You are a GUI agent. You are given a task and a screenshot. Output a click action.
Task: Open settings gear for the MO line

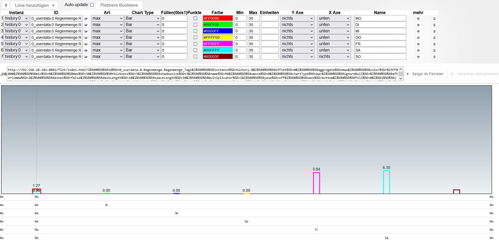point(418,19)
